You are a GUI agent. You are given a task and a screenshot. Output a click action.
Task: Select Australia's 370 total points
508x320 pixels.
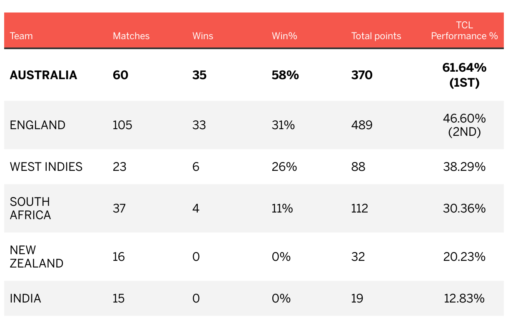pyautogui.click(x=362, y=75)
